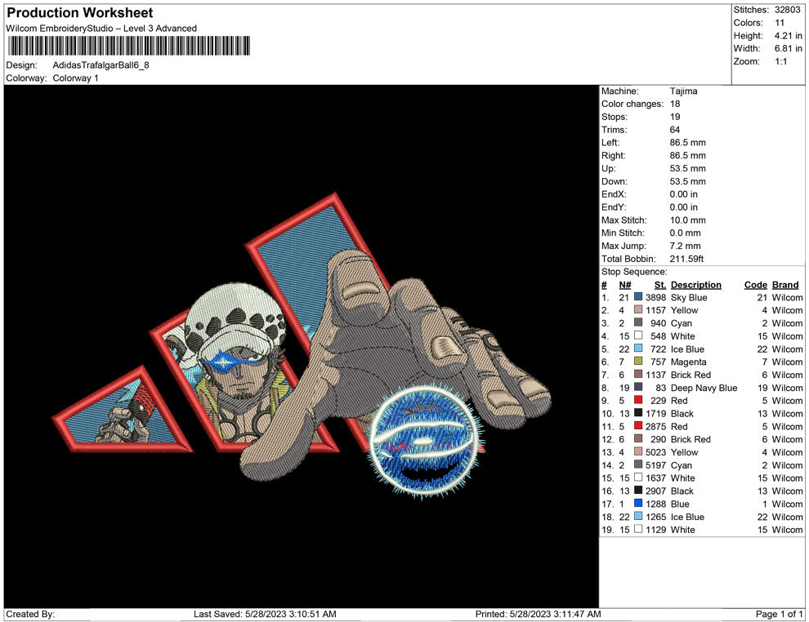Click the St. column header
This screenshot has height=622, width=809.
tap(660, 285)
